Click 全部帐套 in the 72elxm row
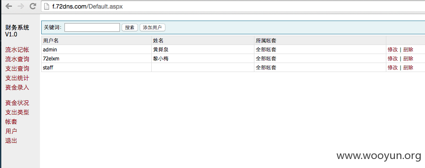 [x=266, y=58]
